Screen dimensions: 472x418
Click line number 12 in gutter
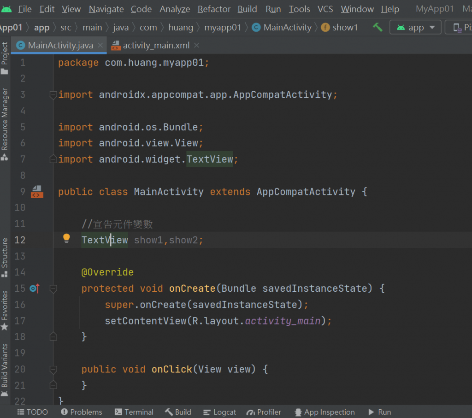tap(20, 240)
